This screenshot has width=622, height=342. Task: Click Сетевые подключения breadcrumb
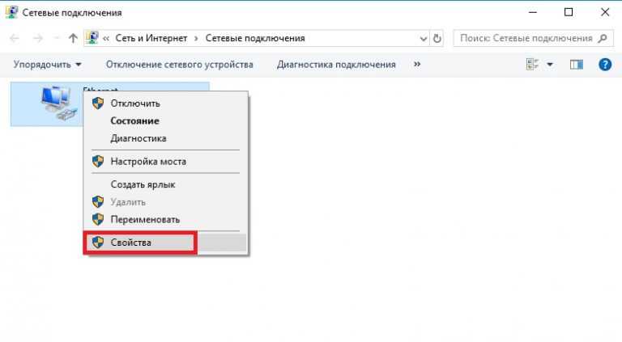point(255,38)
